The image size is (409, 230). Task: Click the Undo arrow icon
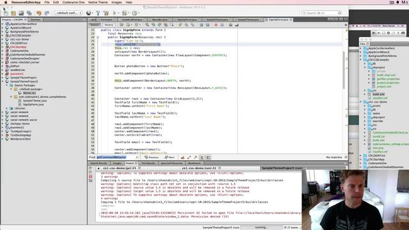click(39, 13)
